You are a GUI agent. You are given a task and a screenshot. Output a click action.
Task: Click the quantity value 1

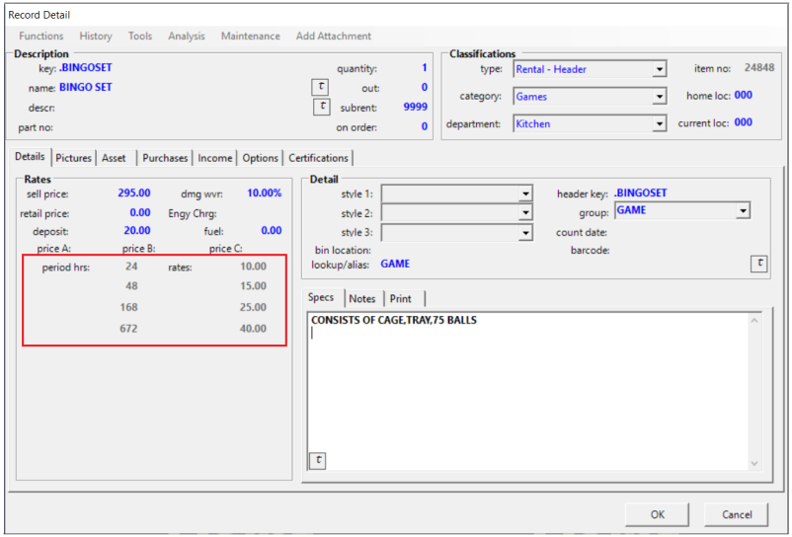coord(425,68)
